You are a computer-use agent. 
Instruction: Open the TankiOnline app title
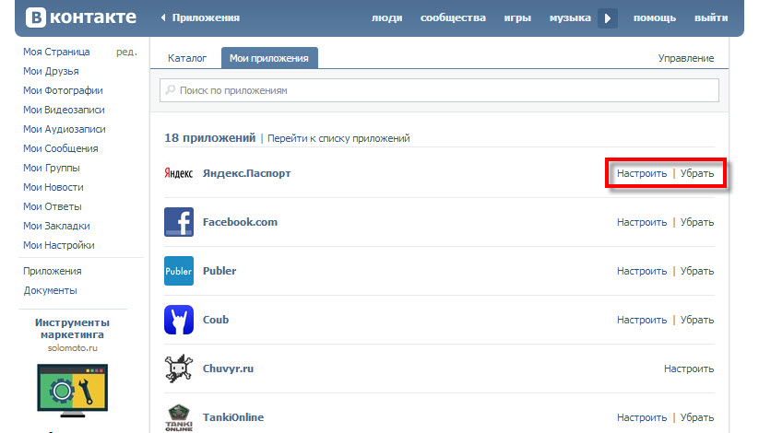(233, 417)
